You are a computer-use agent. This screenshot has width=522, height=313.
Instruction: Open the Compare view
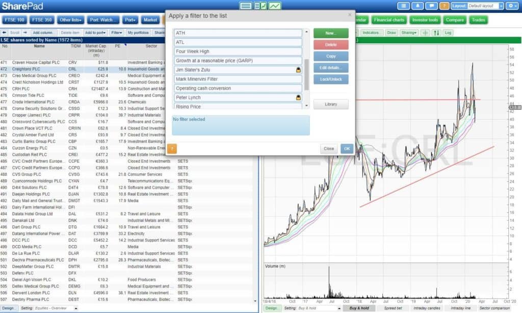point(455,20)
